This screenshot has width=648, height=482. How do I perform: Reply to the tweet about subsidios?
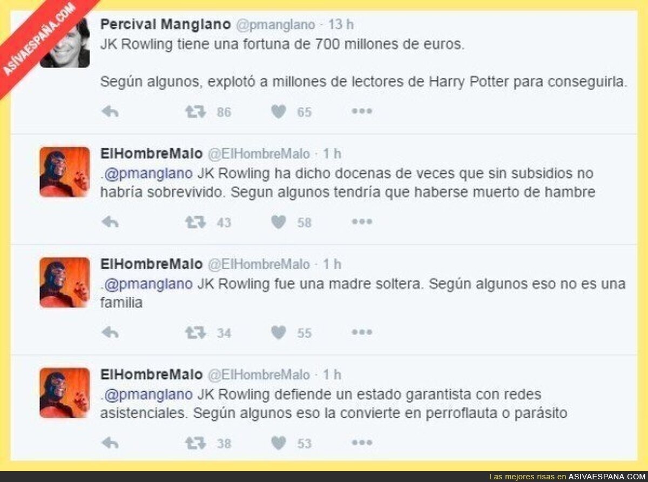coord(110,222)
